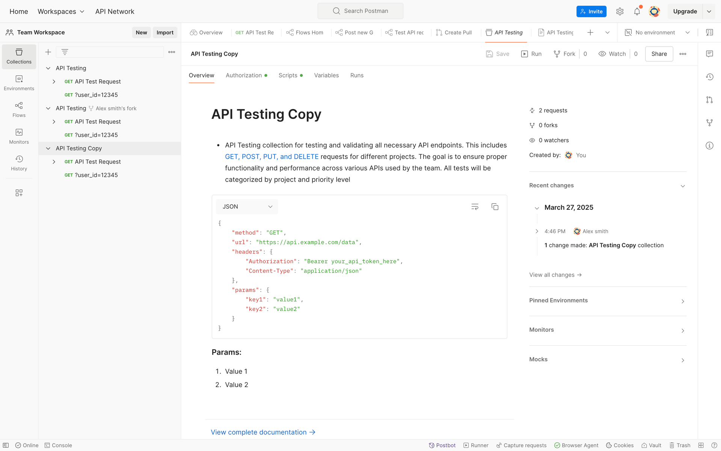
Task: Collapse the API Testing collection tree
Action: coord(48,68)
